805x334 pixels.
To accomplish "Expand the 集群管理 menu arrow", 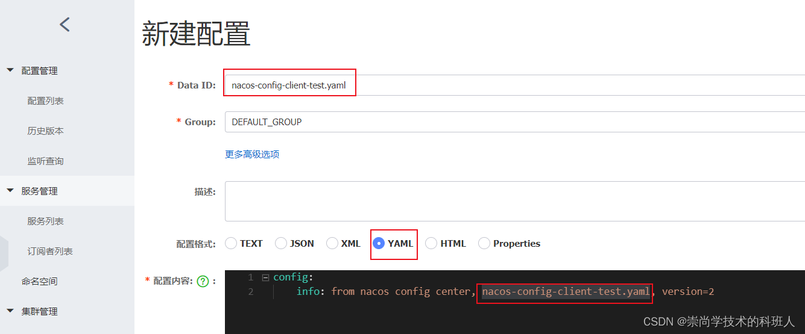I will (x=10, y=311).
